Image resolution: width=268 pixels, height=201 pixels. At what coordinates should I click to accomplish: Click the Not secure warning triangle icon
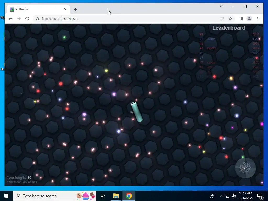[38, 19]
